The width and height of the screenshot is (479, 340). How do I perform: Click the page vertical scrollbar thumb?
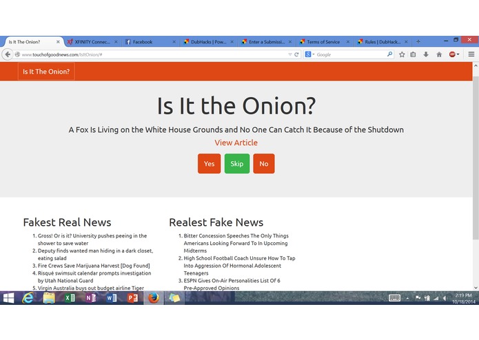pos(476,158)
